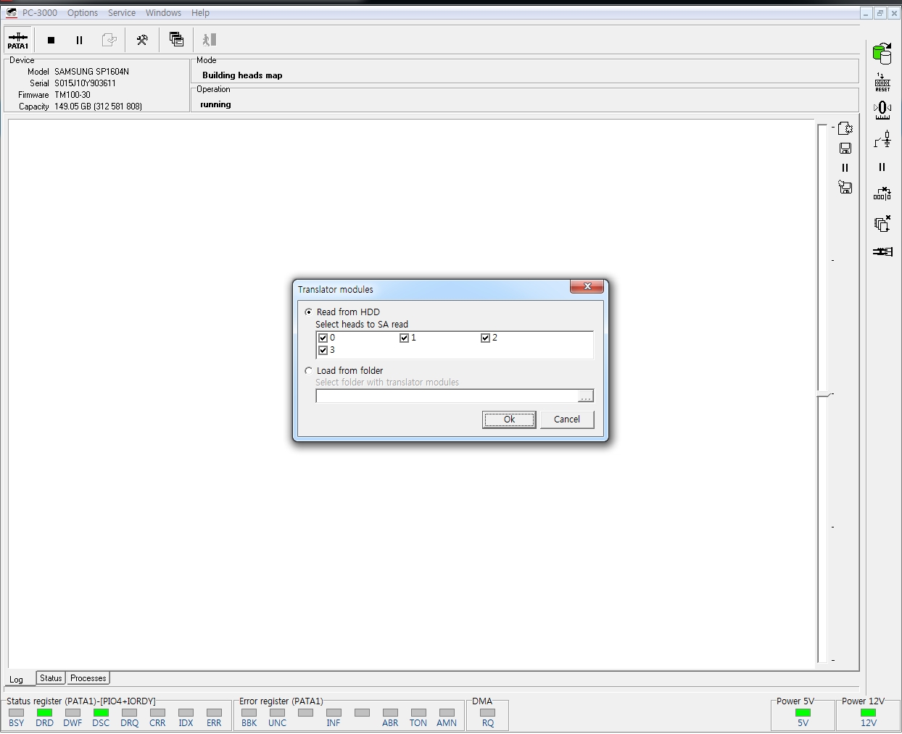Click Cancel in Translator modules dialog
This screenshot has width=902, height=734.
[x=567, y=420]
